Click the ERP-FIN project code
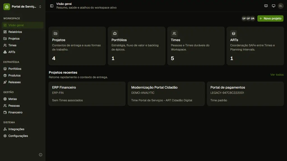This screenshot has width=287, height=161. point(58,93)
